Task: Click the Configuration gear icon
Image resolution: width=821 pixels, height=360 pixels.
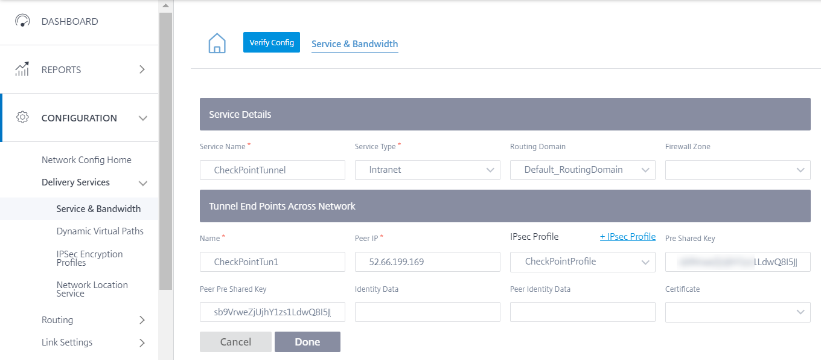Action: (x=22, y=118)
